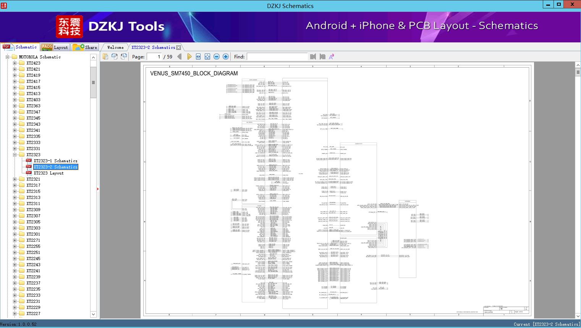Click the Find text input field
This screenshot has height=328, width=581.
point(277,57)
